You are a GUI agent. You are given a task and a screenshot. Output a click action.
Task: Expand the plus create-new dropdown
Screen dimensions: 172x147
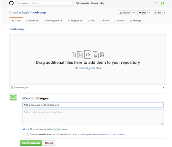click(157, 3)
